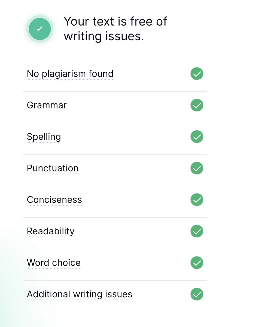Click the Grammar row's green checkmark icon
This screenshot has height=327, width=276.
tap(197, 105)
